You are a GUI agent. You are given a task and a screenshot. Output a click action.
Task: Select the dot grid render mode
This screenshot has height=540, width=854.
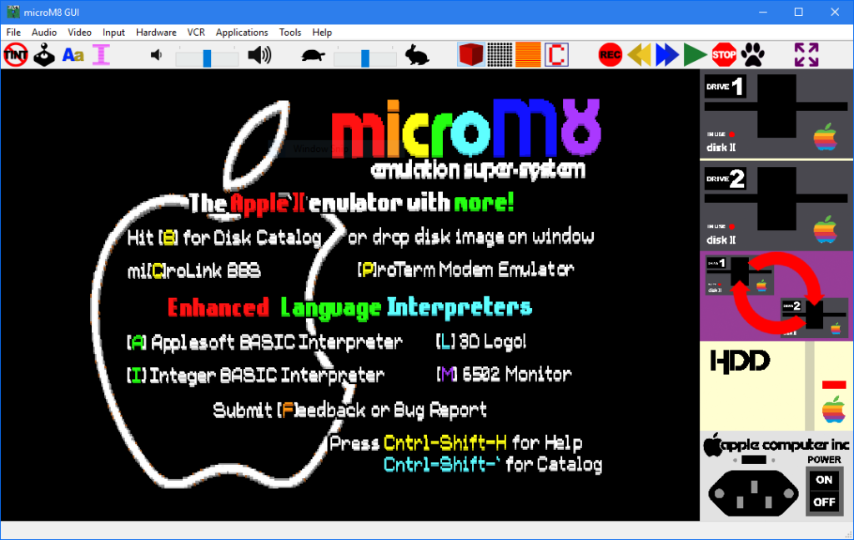coord(500,54)
